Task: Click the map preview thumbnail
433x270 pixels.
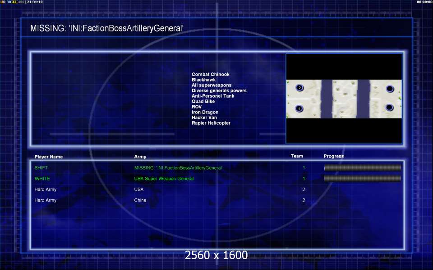Action: (344, 99)
